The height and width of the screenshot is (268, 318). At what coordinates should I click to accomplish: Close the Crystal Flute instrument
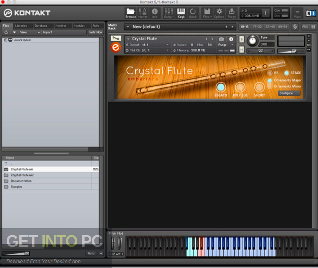pos(309,36)
